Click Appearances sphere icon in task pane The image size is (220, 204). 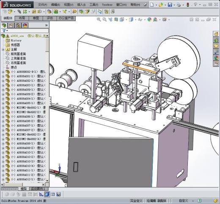point(216,58)
